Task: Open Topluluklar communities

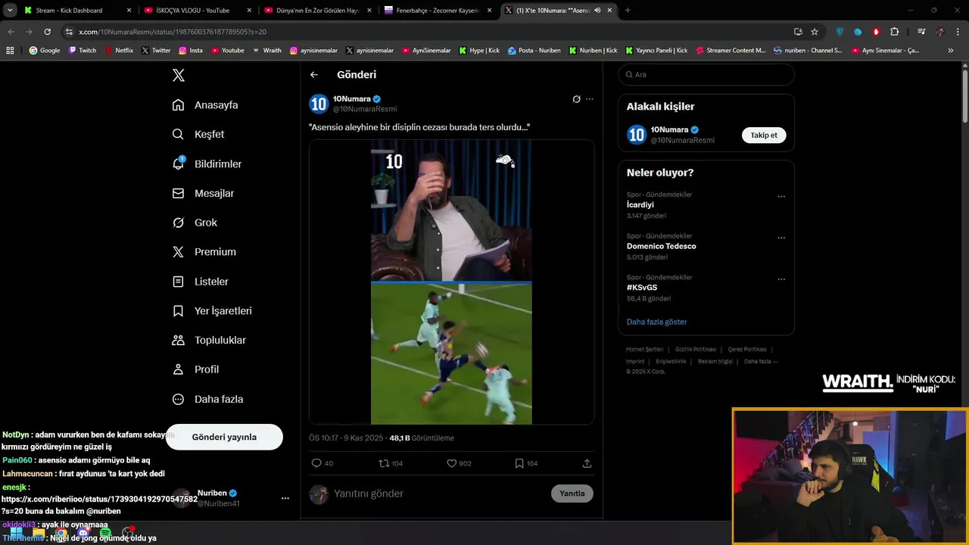Action: pyautogui.click(x=209, y=341)
